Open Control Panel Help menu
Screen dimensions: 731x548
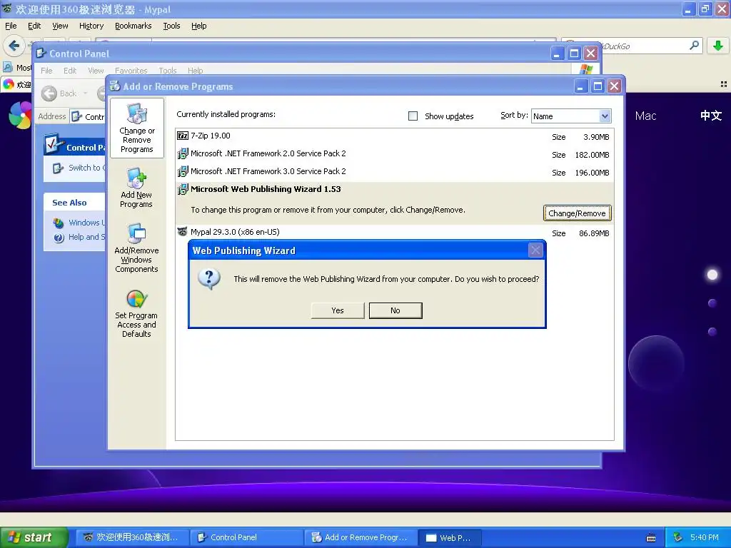pos(196,71)
